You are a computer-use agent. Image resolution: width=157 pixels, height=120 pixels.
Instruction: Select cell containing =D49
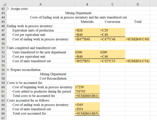[x=87, y=105]
